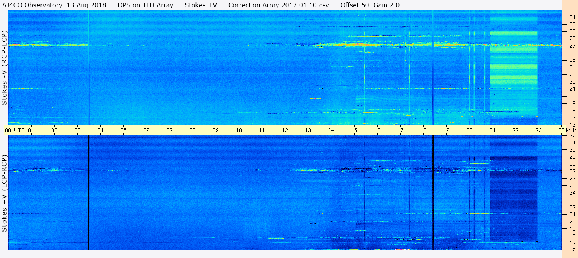Click 21 MHz tick of upper Stokes -V panel
578x258 pixels.
pyautogui.click(x=572, y=89)
